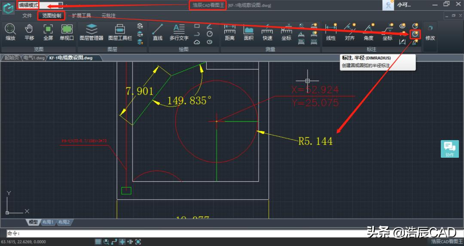Toggle object snap crosshair in status bar
The height and width of the screenshot is (246, 464).
pos(122,242)
